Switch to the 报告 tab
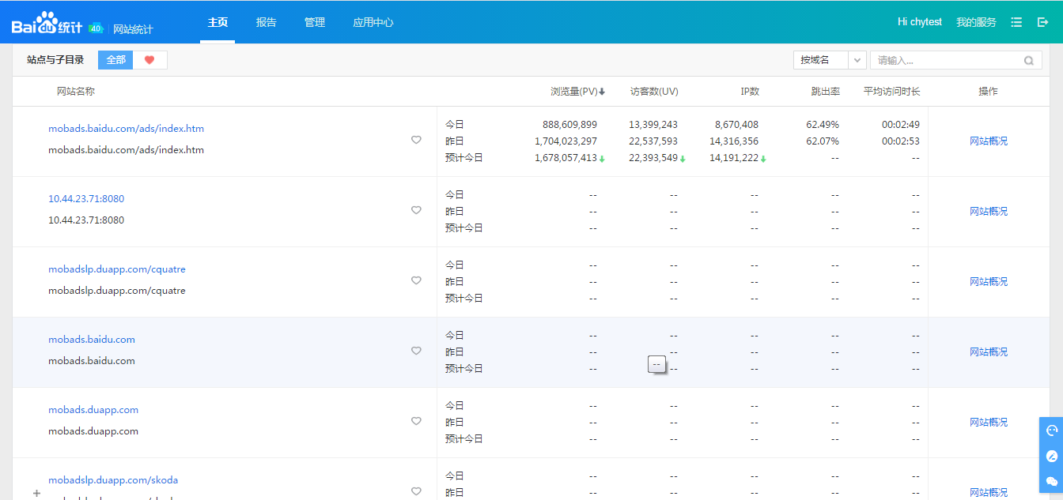Screen dimensions: 1063x500 [x=267, y=22]
